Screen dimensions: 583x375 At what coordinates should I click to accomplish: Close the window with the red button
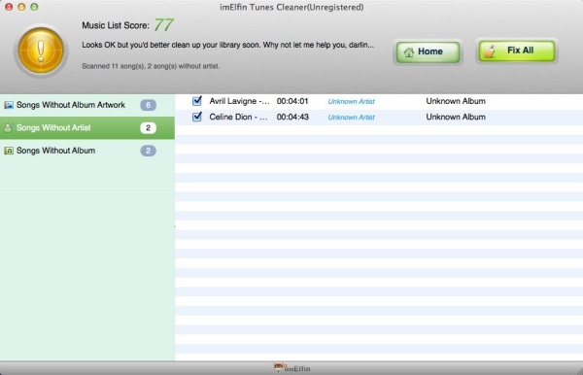coord(9,7)
